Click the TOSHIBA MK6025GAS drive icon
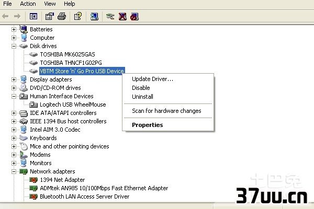This screenshot has height=209, width=314. point(33,54)
